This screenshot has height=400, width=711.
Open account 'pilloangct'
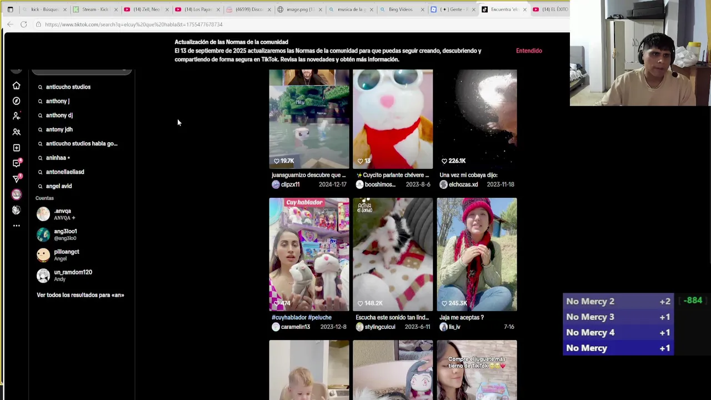(x=82, y=255)
